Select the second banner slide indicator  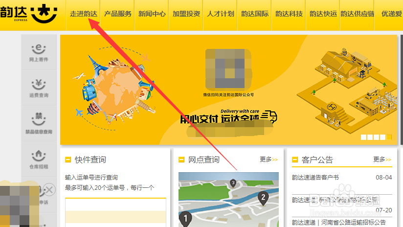(370, 137)
